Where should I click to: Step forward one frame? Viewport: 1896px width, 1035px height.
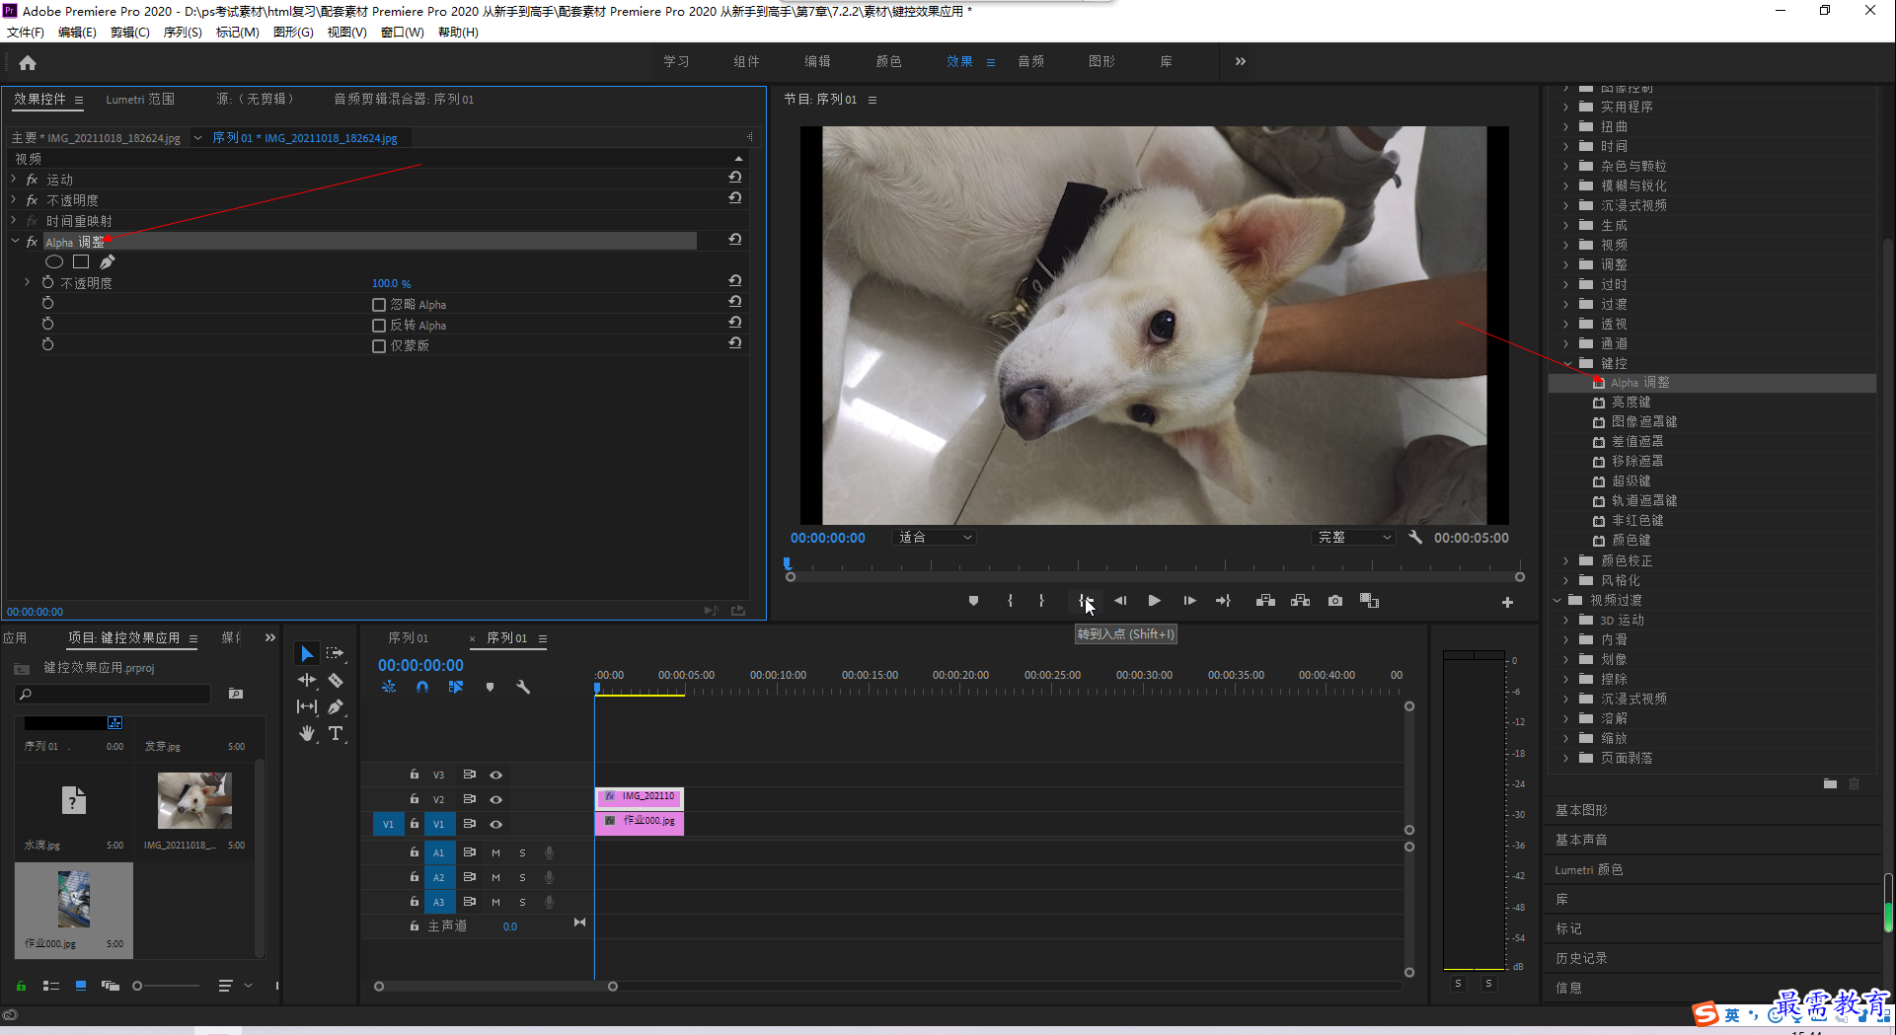click(x=1189, y=601)
